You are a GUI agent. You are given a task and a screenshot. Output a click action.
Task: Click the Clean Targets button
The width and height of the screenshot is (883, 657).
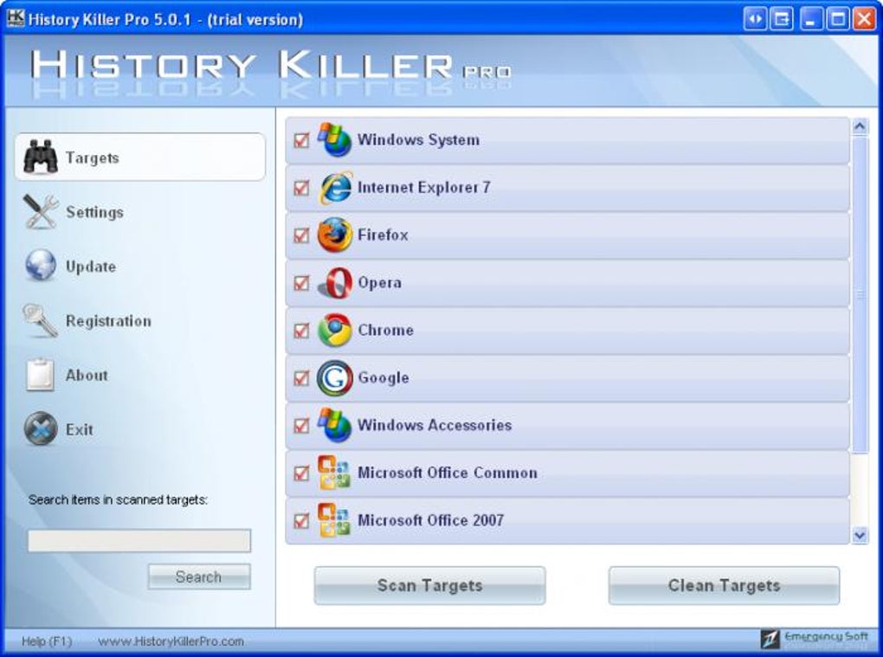tap(725, 585)
